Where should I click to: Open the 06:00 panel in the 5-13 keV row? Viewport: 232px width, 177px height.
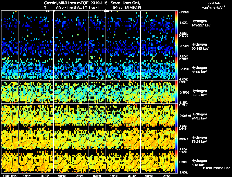10,162
